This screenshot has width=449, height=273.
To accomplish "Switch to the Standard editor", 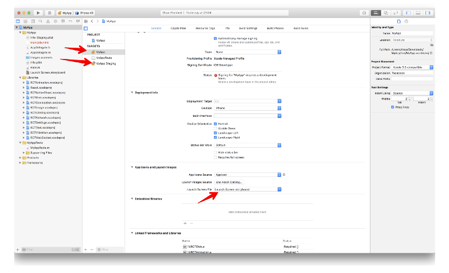I will (376, 13).
